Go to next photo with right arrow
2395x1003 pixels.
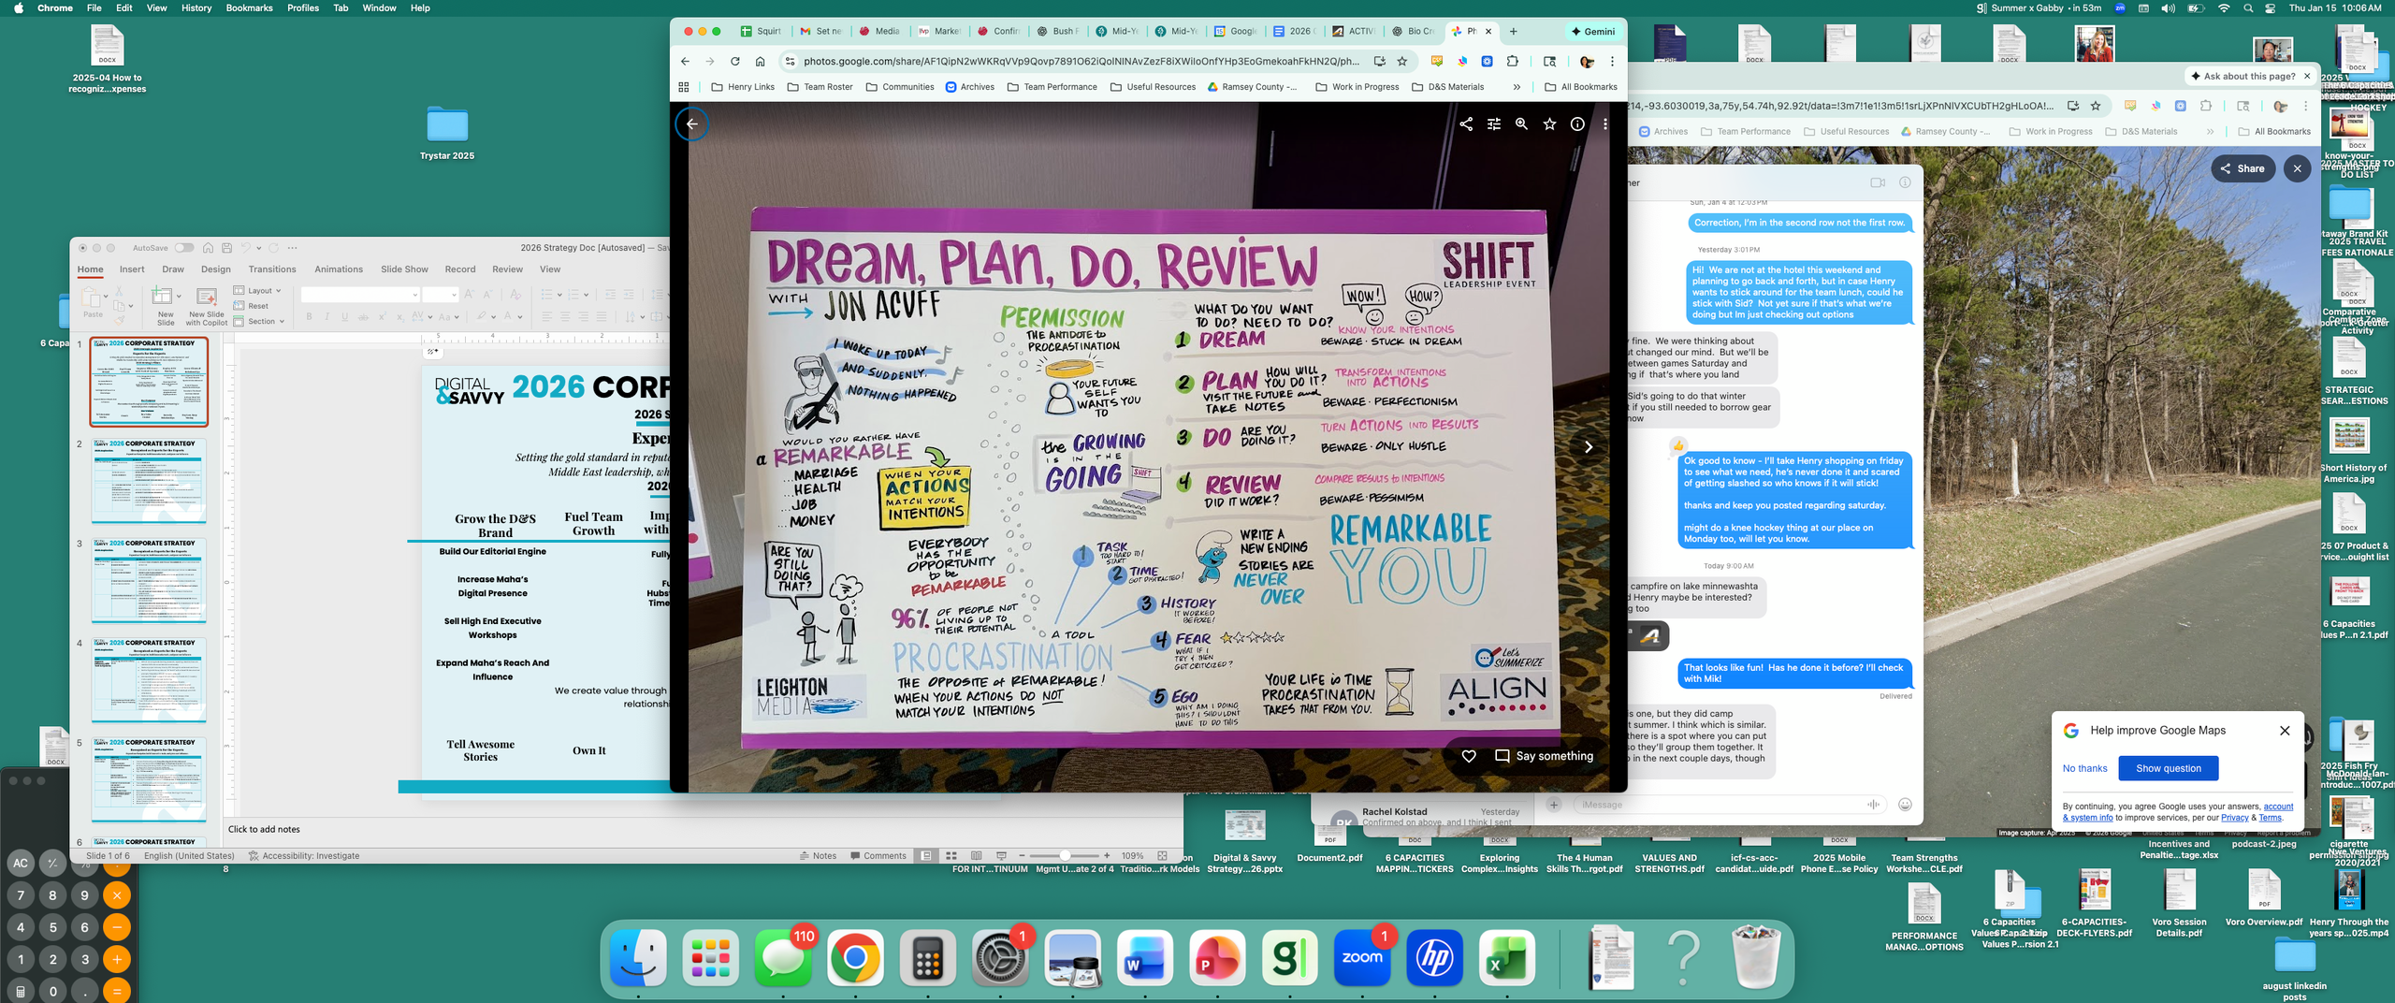pos(1589,447)
